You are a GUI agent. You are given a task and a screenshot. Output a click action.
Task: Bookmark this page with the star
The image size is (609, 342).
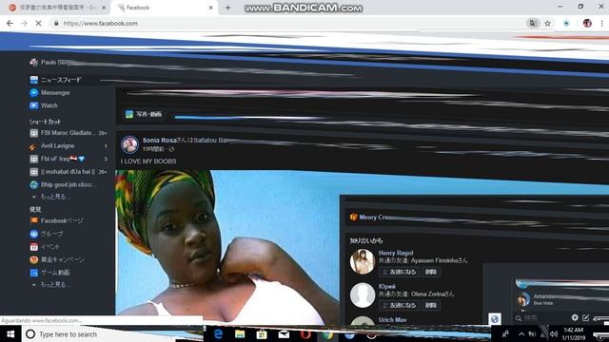548,23
